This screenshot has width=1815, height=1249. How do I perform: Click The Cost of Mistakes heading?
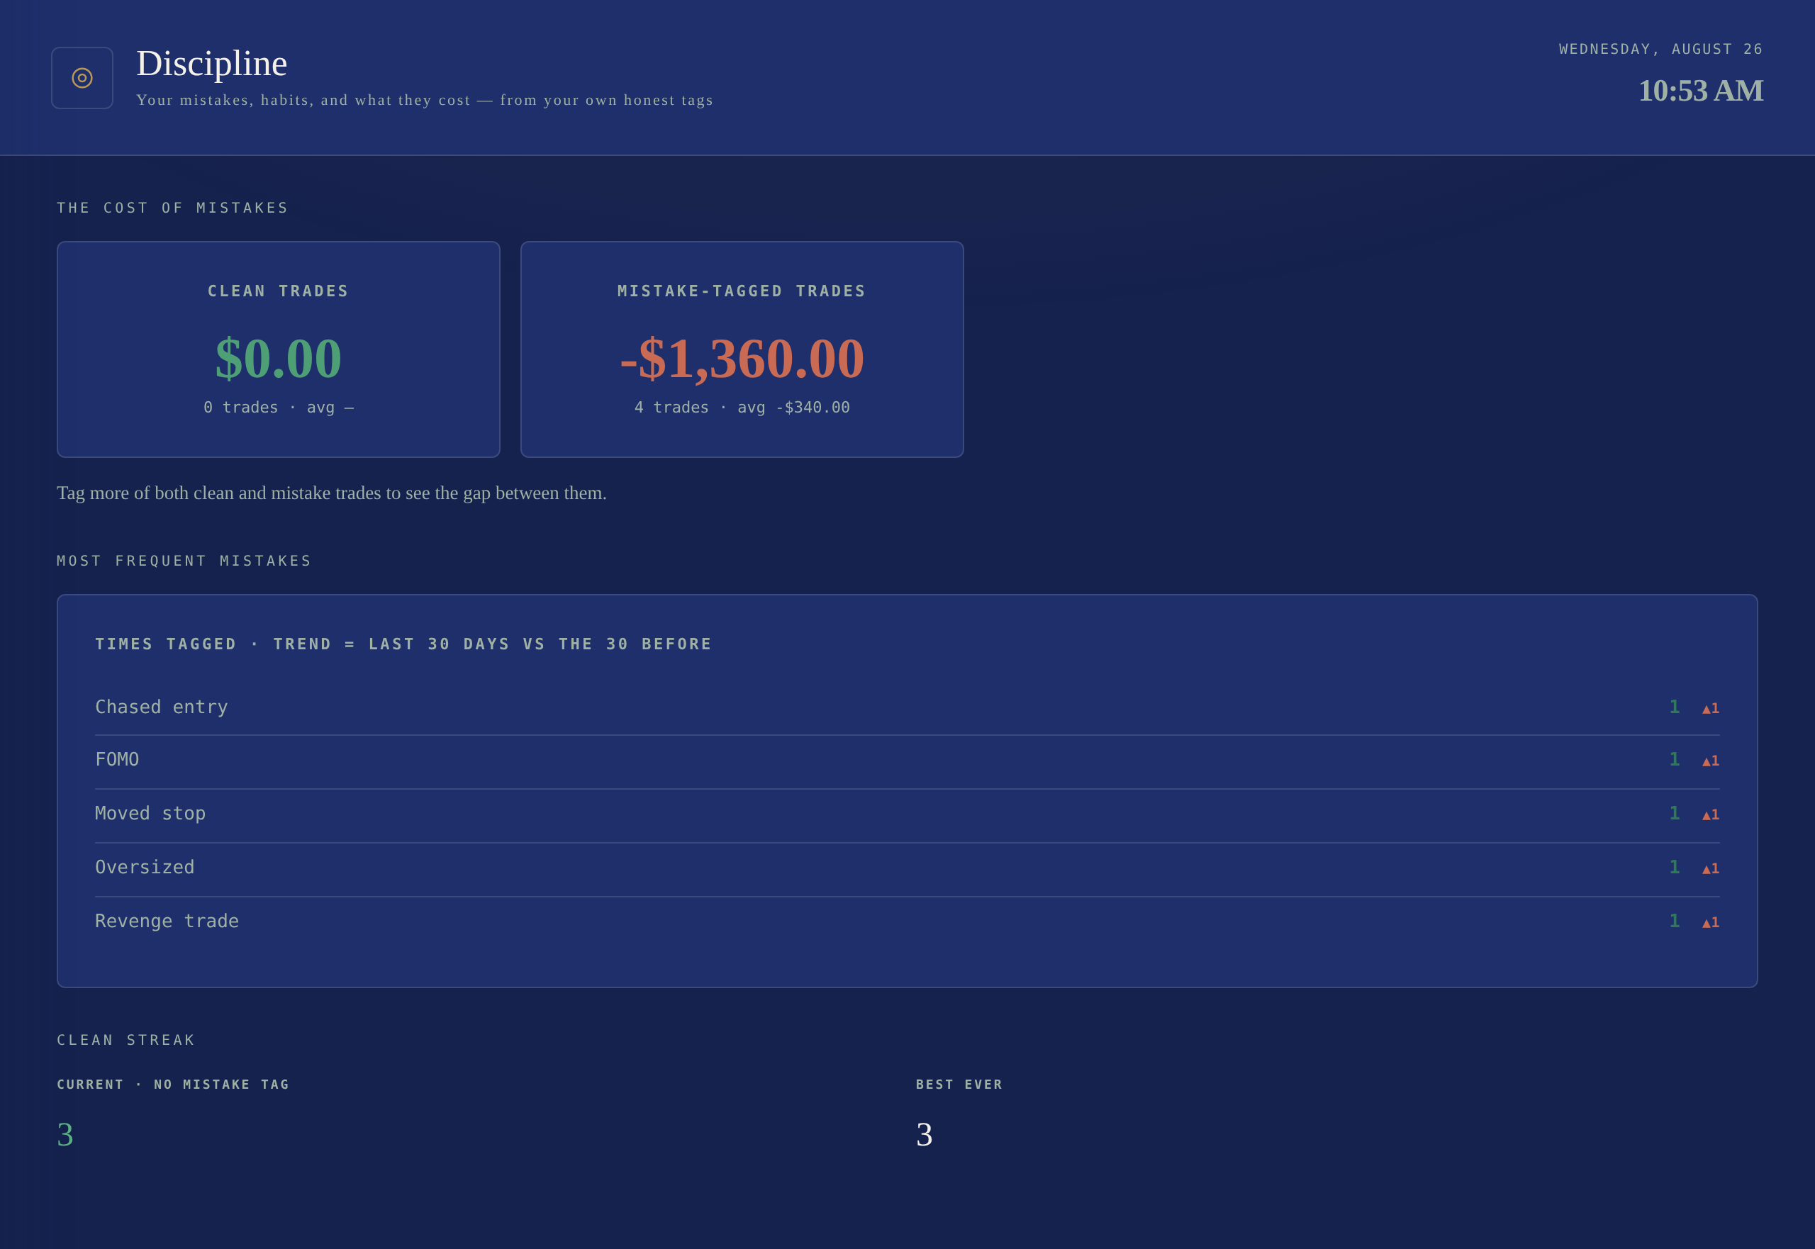pos(172,208)
